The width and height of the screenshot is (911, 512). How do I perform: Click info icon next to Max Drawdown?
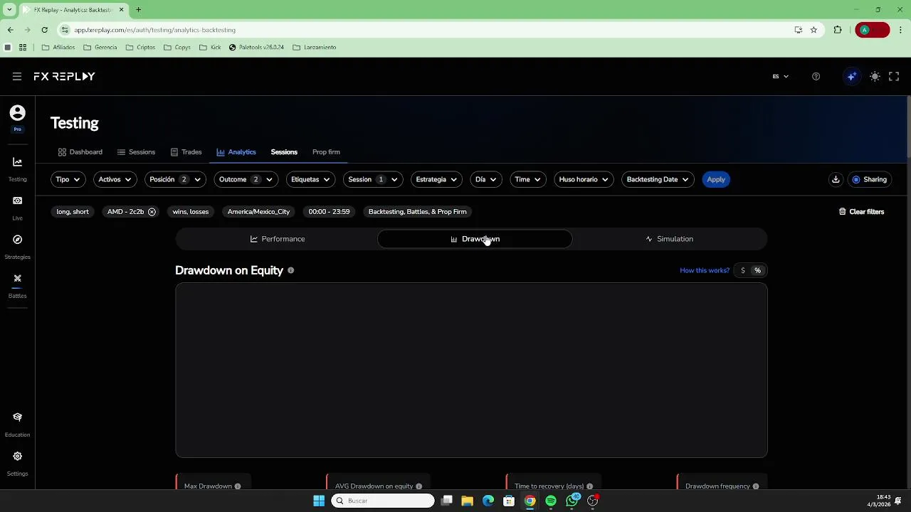click(238, 486)
